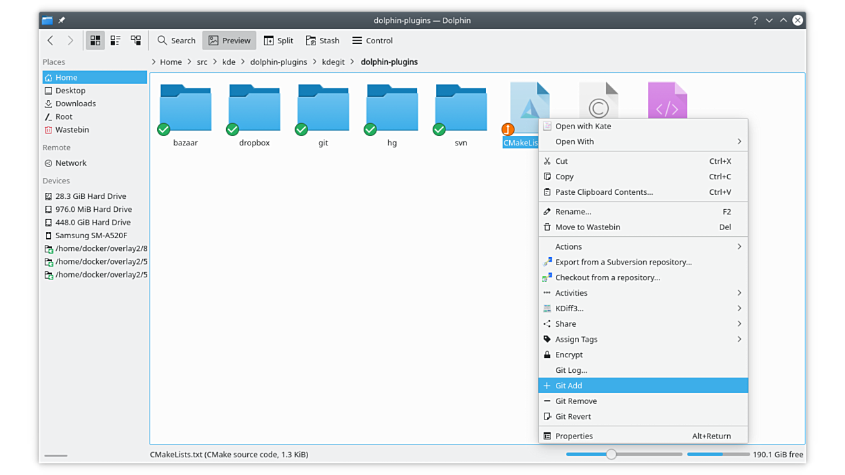Click the Back navigation arrow
This screenshot has height=475, width=845.
point(50,41)
